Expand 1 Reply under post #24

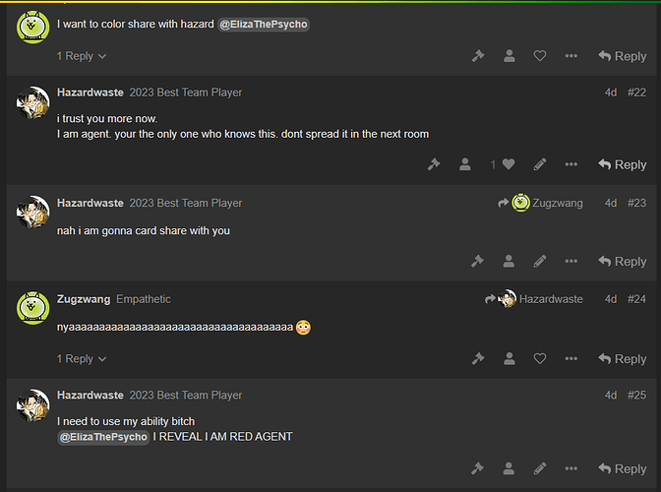click(82, 359)
